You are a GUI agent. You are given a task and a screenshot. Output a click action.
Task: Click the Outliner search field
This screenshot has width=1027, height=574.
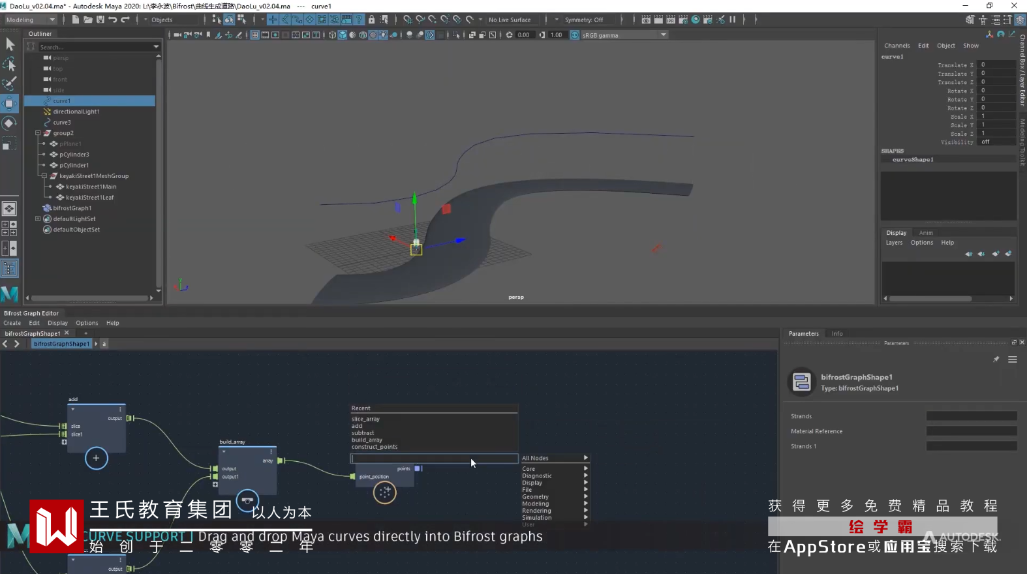pyautogui.click(x=95, y=47)
